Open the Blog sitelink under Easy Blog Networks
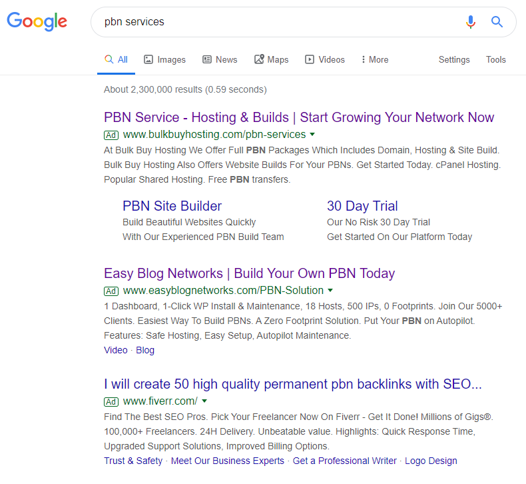Screen dimensions: 526x484 pos(145,350)
